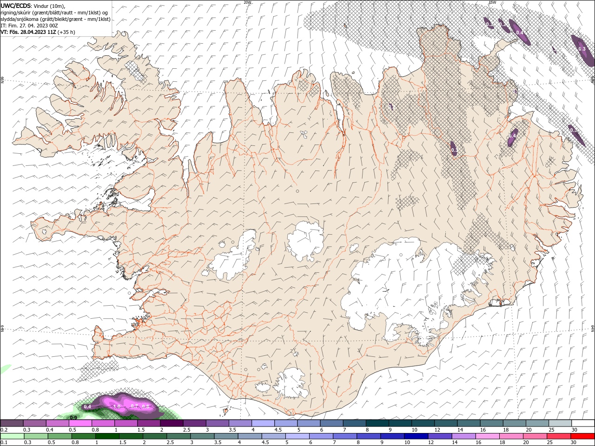Click the UWC/ECDS title text
Image resolution: width=595 pixels, height=446 pixels.
click(15, 6)
